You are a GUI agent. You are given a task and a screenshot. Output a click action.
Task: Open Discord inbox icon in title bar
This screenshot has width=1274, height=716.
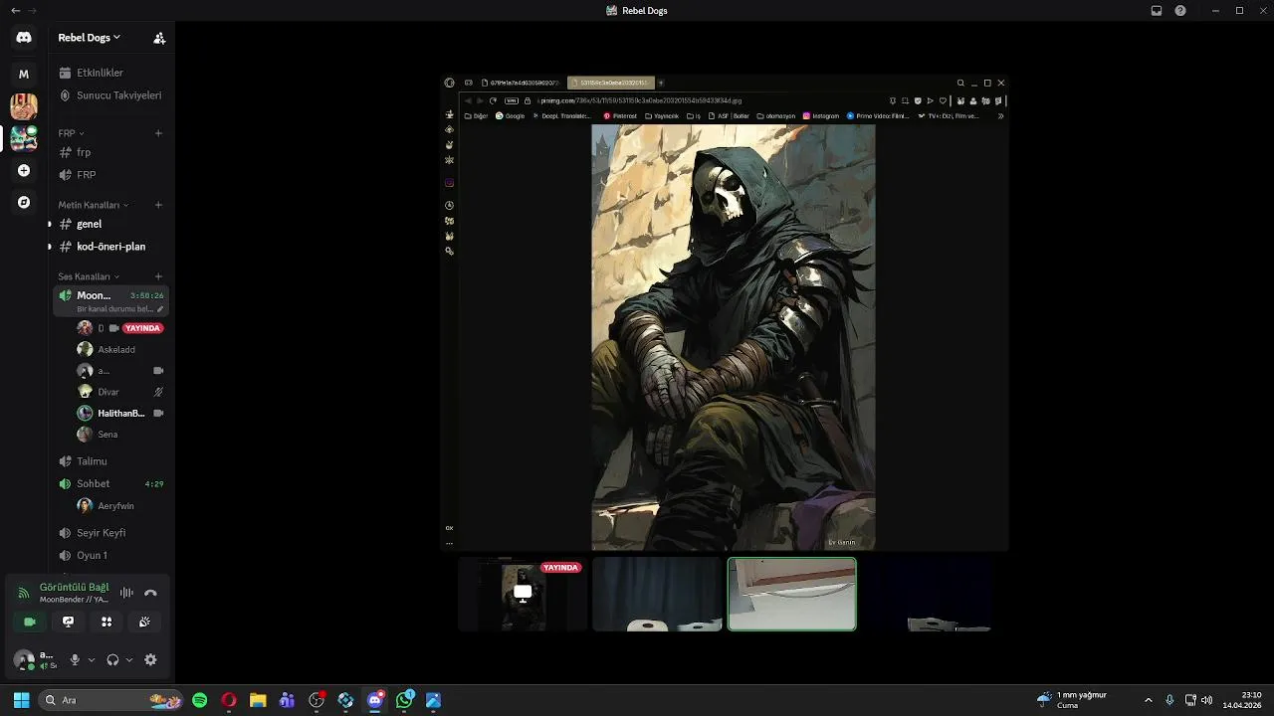(x=1157, y=11)
